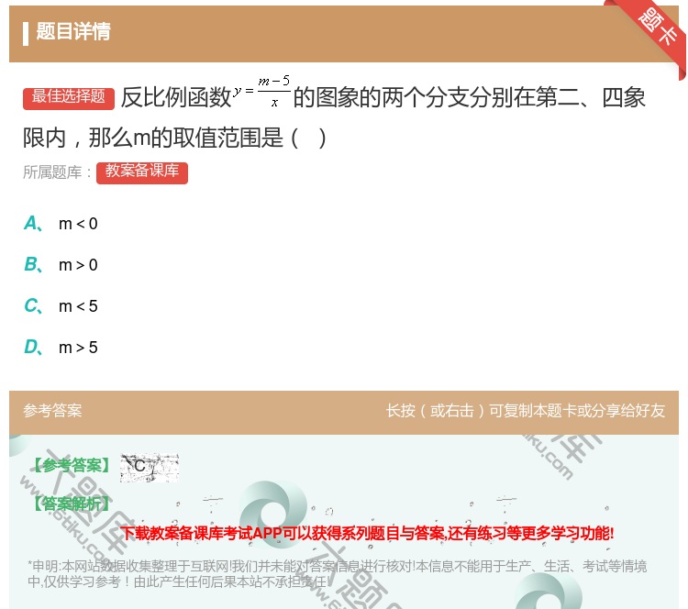The height and width of the screenshot is (609, 688).
Task: Select option B, m > 0
Action: [61, 265]
